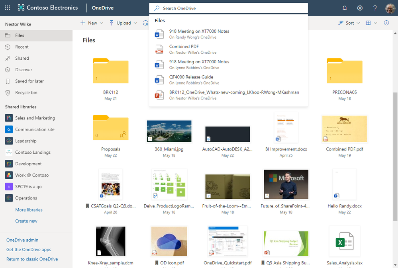Image resolution: width=398 pixels, height=268 pixels.
Task: Click Return to classic OneDrive
Action: [32, 259]
